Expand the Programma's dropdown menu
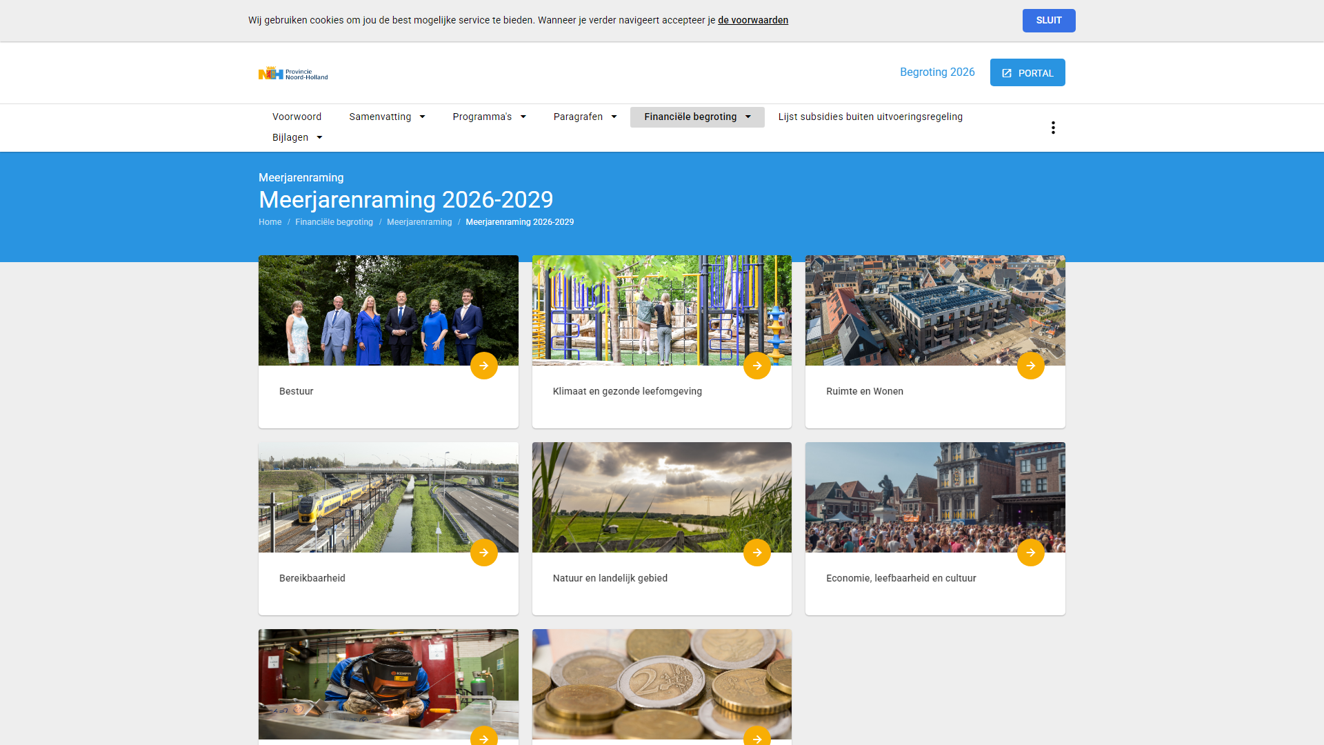Screen dimensions: 1324x745 [x=489, y=117]
